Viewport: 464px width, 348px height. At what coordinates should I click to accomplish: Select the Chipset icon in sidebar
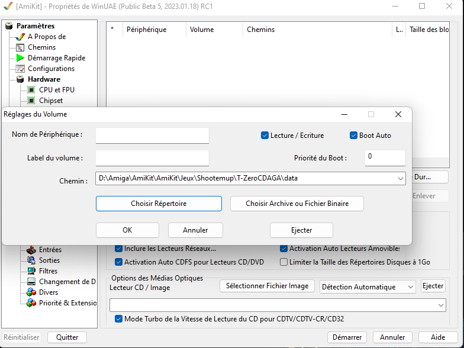point(31,101)
